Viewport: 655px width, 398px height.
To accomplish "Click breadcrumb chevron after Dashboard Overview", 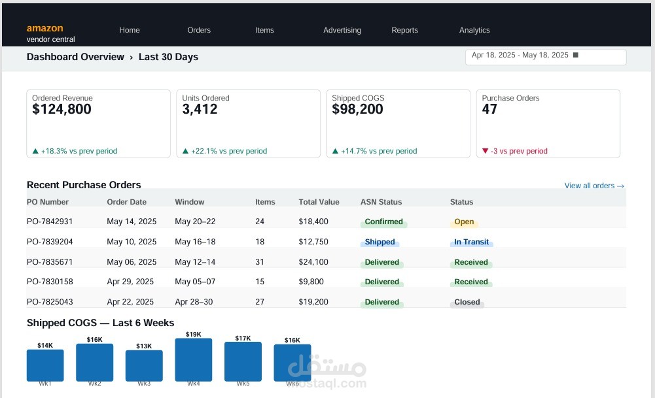I will 131,58.
